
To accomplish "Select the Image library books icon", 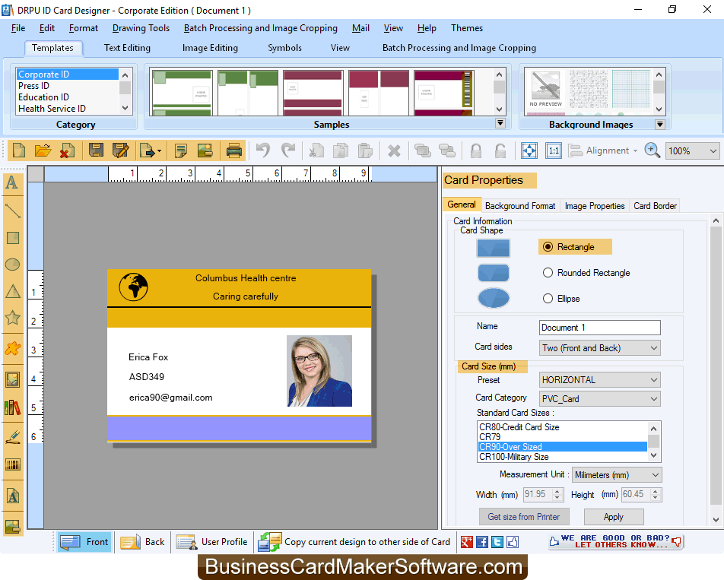I will point(12,408).
